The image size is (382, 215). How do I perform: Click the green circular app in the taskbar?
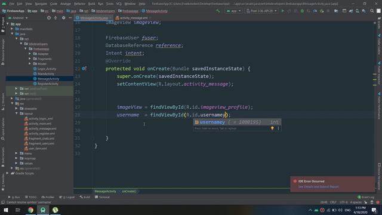coord(56,210)
